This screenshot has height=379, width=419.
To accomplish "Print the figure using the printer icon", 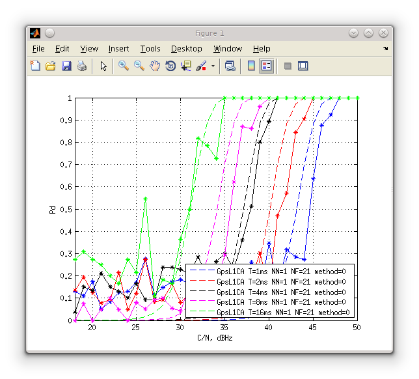I will pyautogui.click(x=82, y=66).
